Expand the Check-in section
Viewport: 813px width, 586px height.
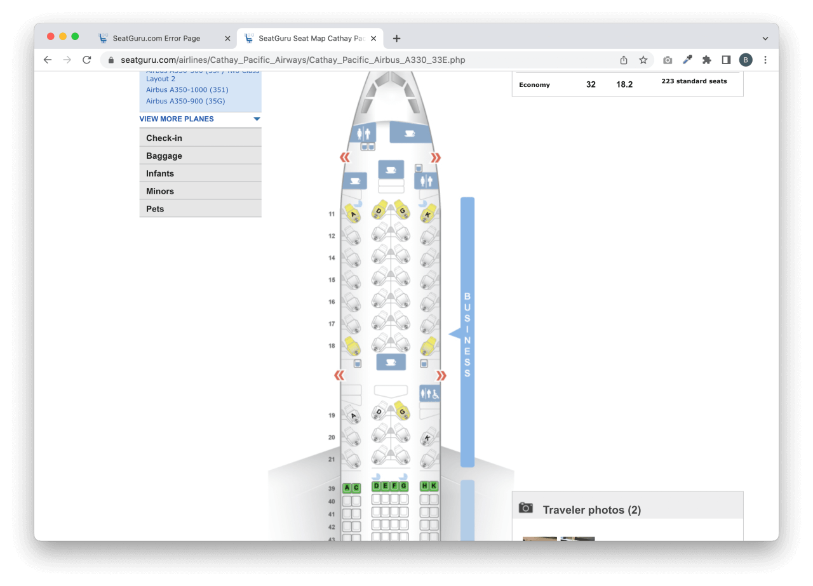tap(200, 138)
